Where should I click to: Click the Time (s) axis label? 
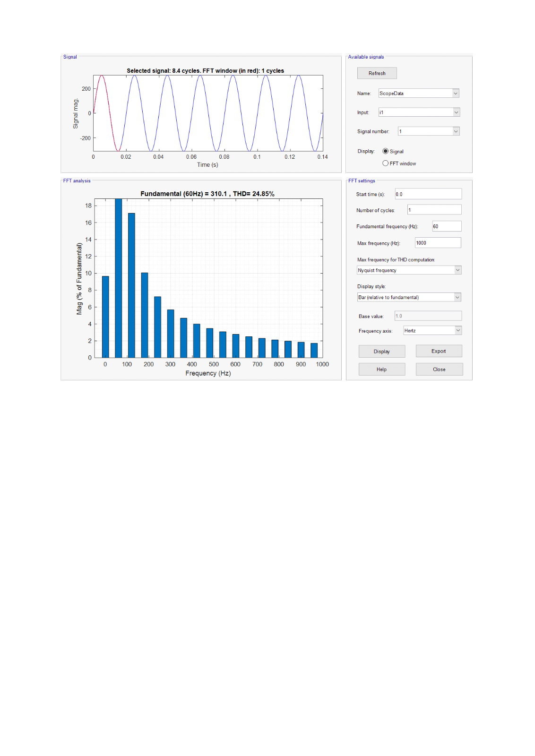click(207, 165)
